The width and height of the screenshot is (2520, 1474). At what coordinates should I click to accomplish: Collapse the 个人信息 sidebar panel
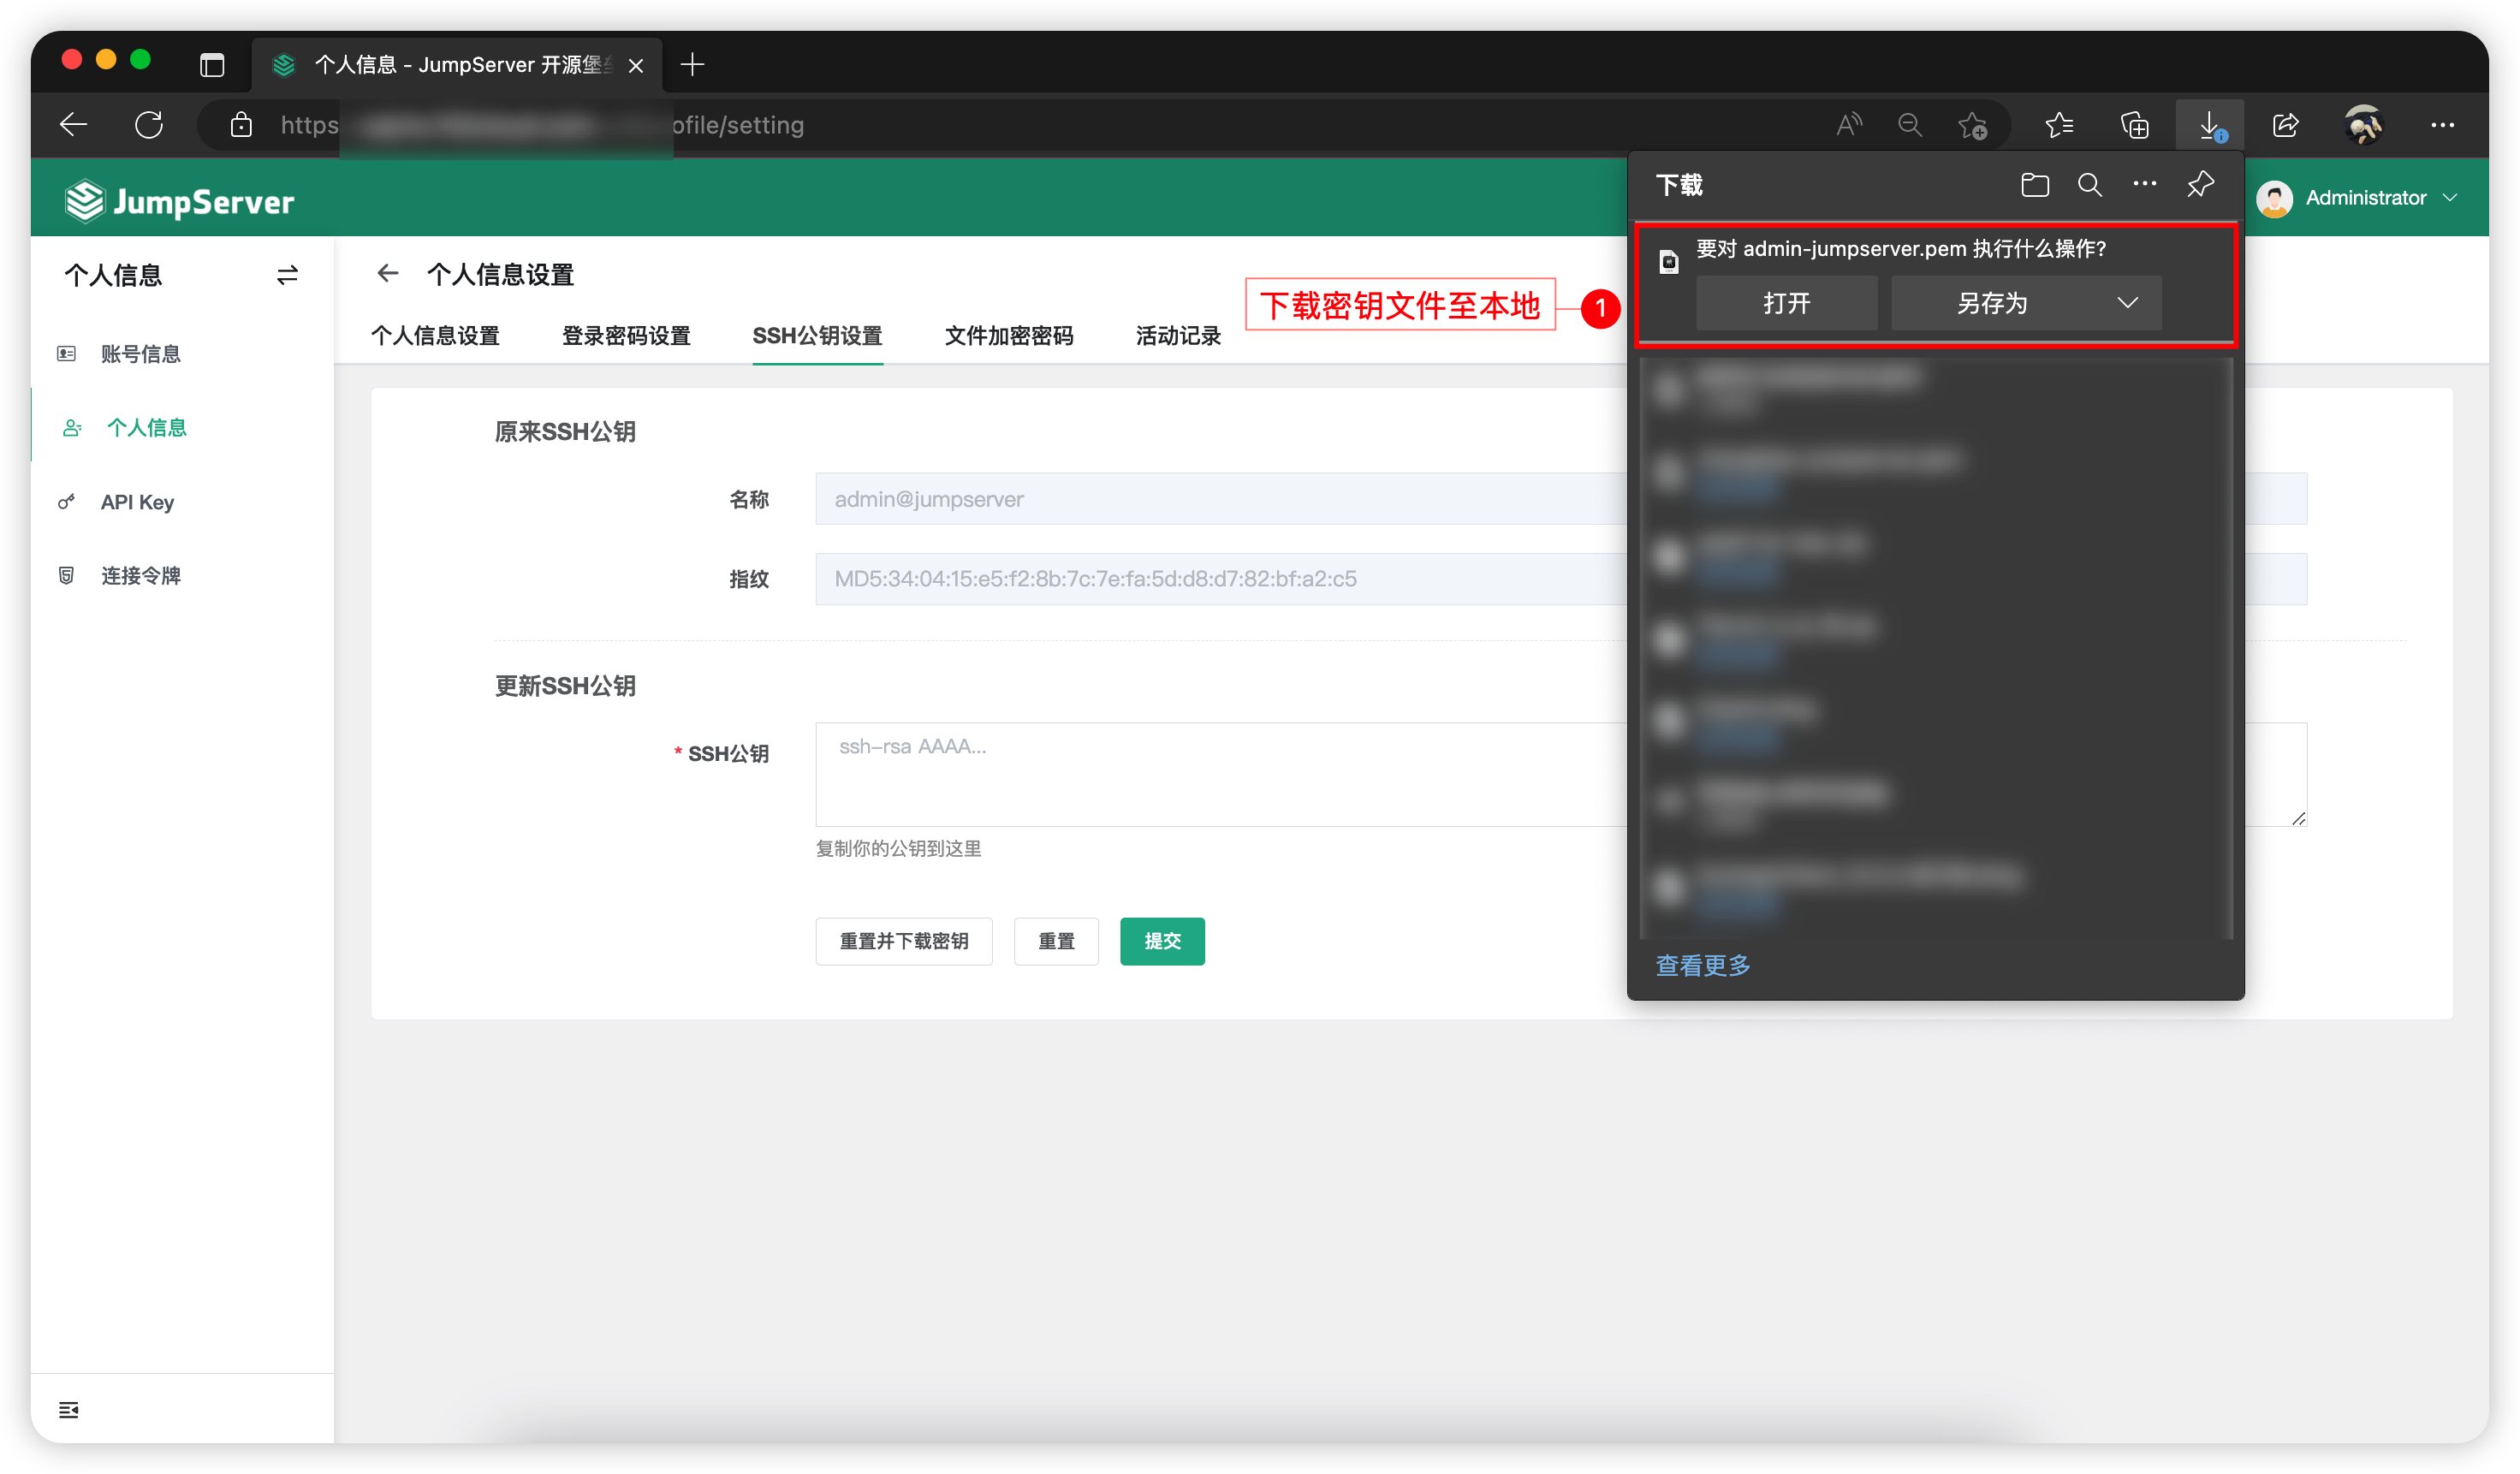point(287,274)
